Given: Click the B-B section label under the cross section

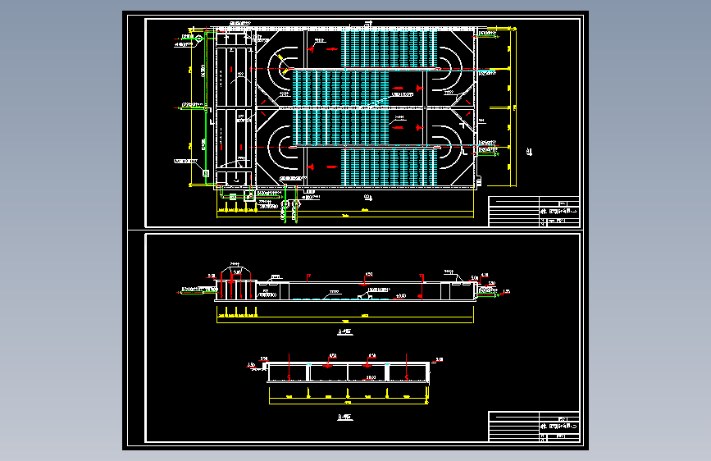Looking at the screenshot, I should 345,417.
